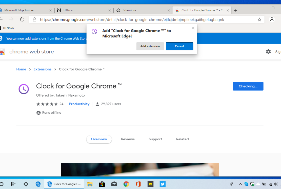Viewport: 281px width, 189px height.
Task: Expand hidden icons in the system tray
Action: coord(240,184)
